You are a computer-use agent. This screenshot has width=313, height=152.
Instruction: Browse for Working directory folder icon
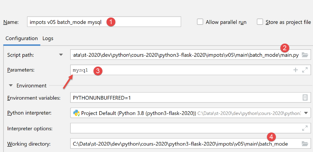click(x=305, y=144)
